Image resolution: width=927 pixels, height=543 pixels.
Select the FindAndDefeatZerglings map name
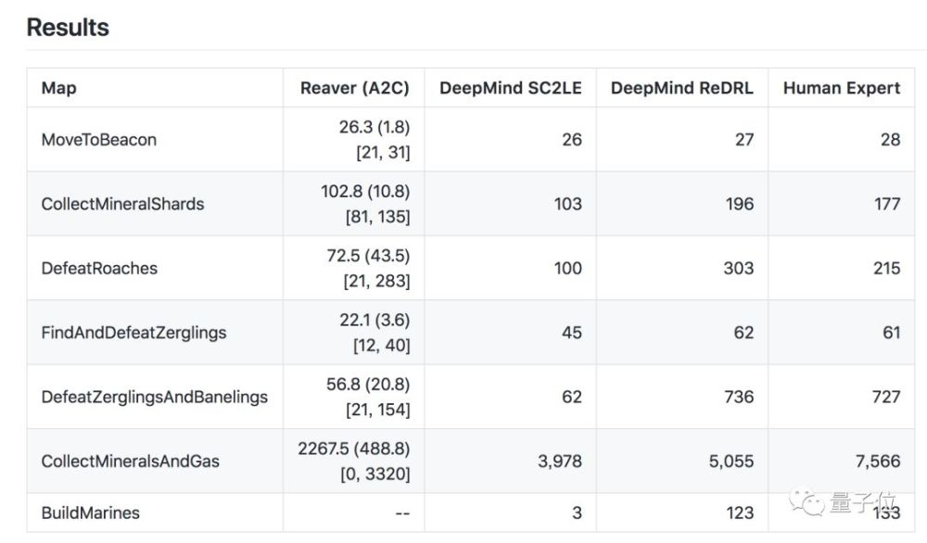(x=133, y=333)
